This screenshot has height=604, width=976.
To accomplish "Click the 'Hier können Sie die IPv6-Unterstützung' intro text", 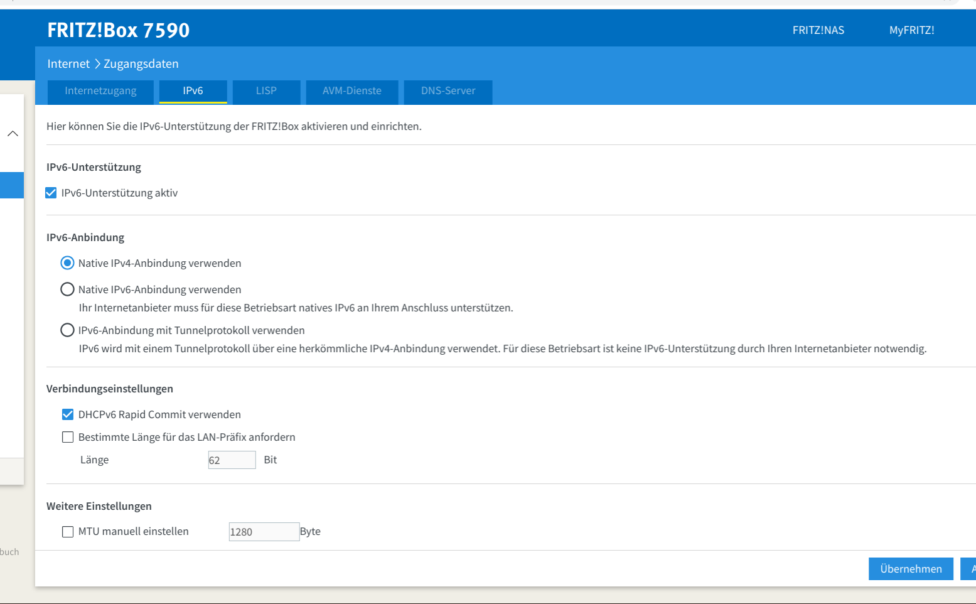I will tap(234, 126).
